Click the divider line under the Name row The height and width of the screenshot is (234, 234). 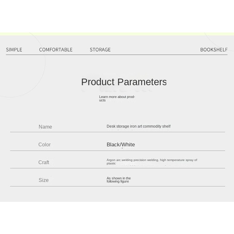pyautogui.click(x=117, y=132)
